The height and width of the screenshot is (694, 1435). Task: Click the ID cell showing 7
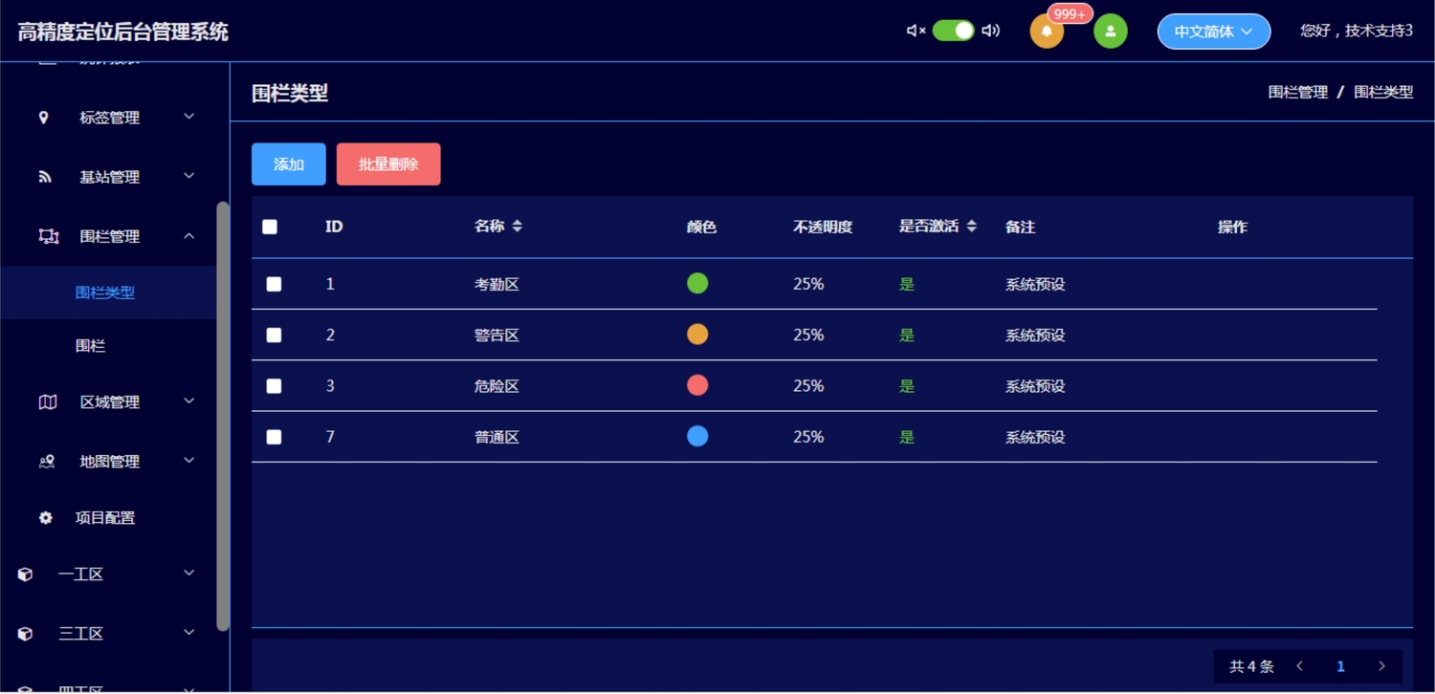point(330,437)
